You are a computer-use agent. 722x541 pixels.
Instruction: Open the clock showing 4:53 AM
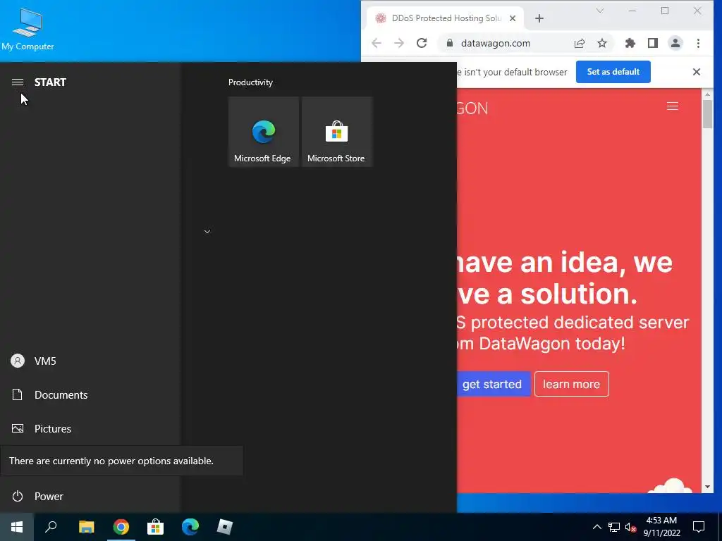pyautogui.click(x=661, y=527)
